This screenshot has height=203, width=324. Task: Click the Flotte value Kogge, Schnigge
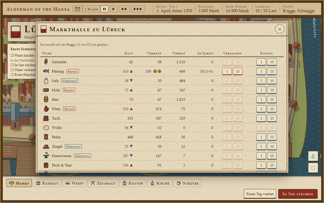coord(298,11)
